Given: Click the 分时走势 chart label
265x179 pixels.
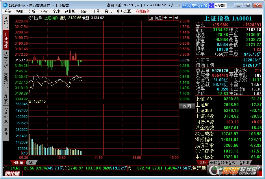Looking at the screenshot, I should point(35,18).
